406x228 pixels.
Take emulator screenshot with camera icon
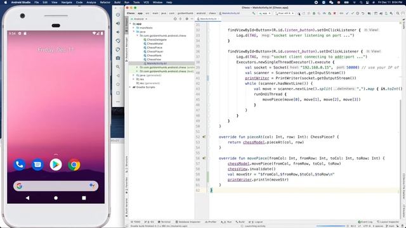coord(118,58)
